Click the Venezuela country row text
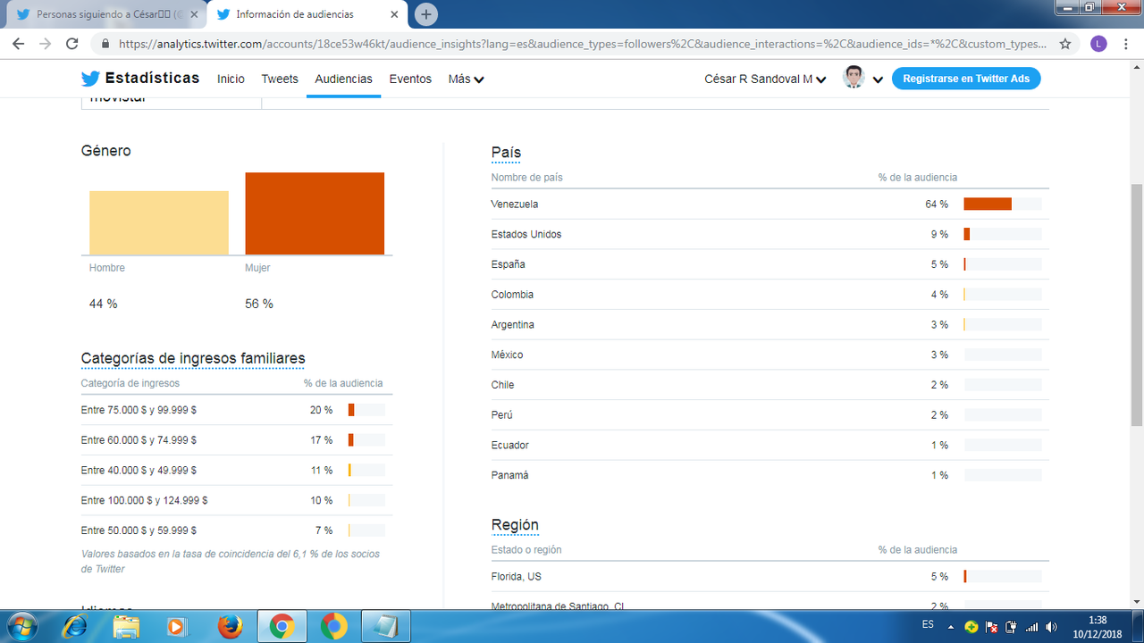 tap(515, 204)
